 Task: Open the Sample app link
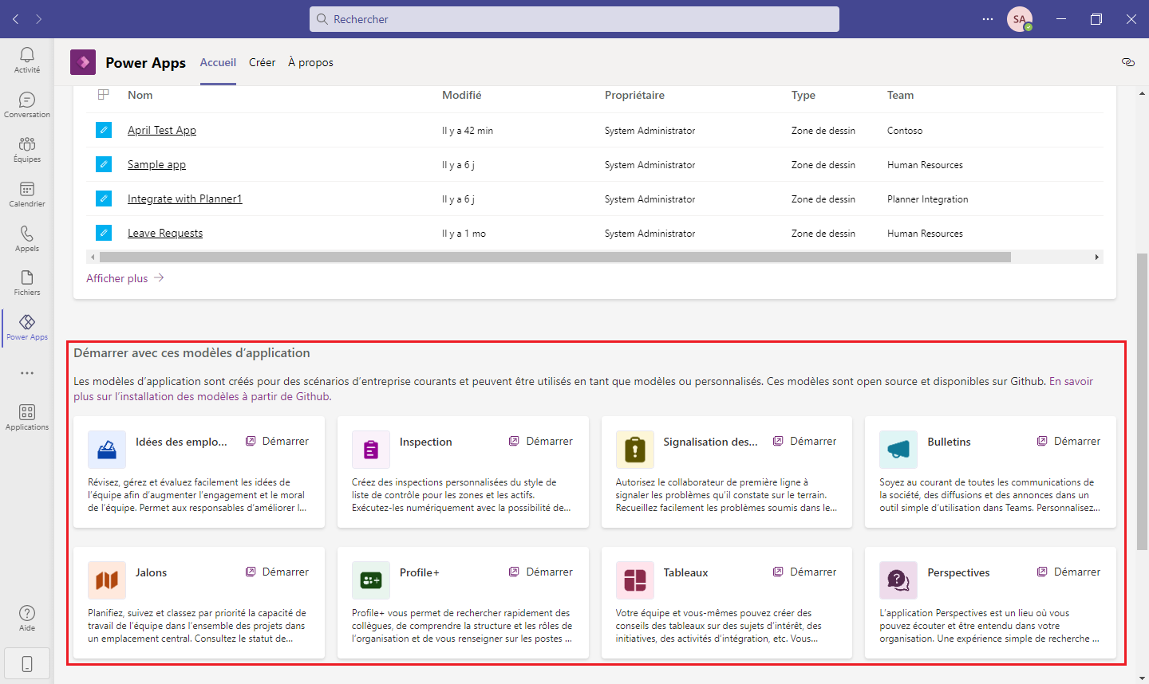tap(156, 164)
